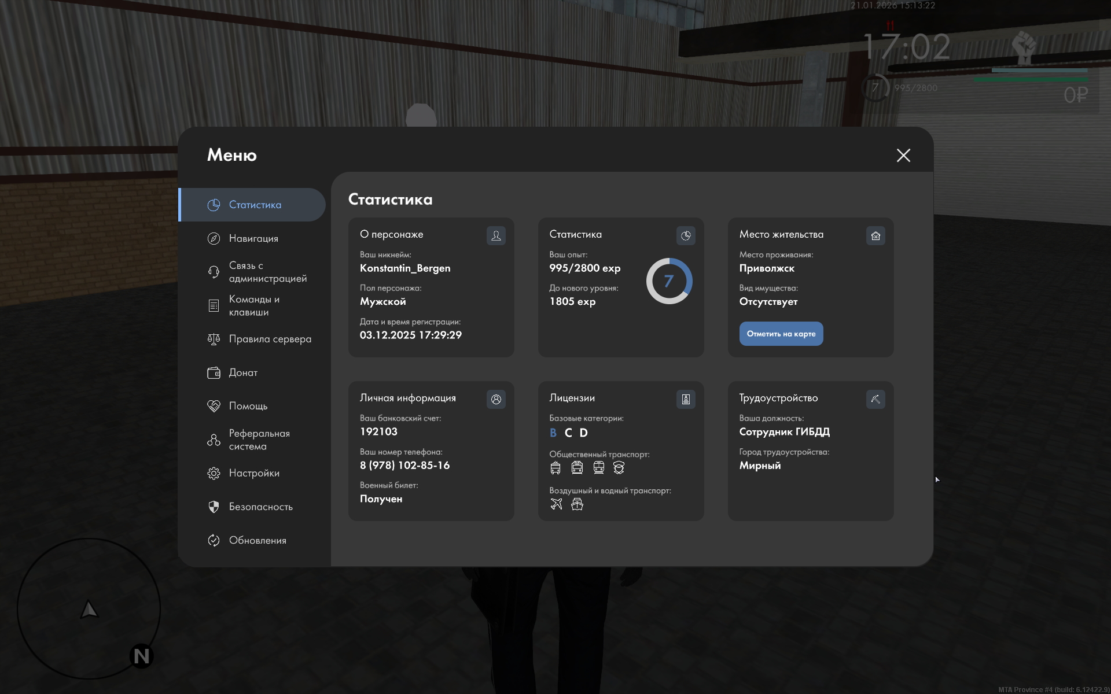
Task: Click the airplane license icon
Action: click(556, 504)
